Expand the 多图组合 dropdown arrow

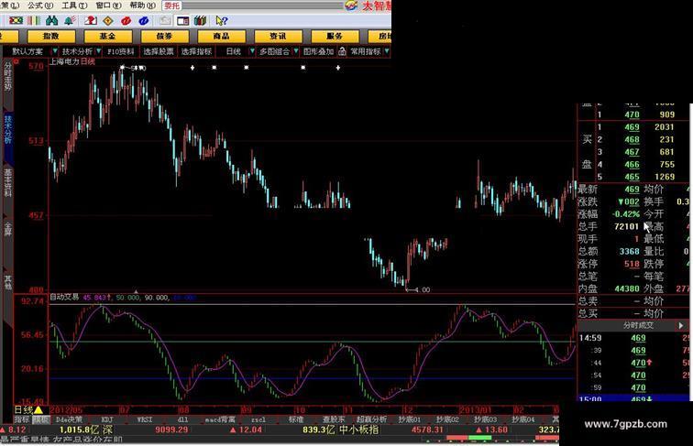pos(296,51)
